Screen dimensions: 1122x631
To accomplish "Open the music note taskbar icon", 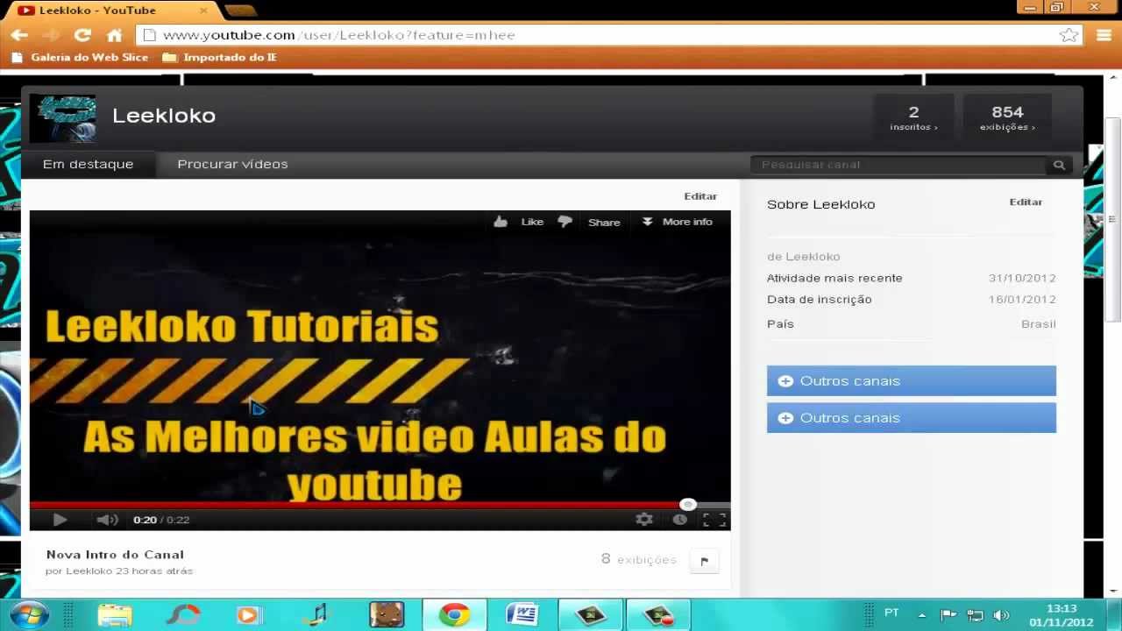I will [317, 615].
